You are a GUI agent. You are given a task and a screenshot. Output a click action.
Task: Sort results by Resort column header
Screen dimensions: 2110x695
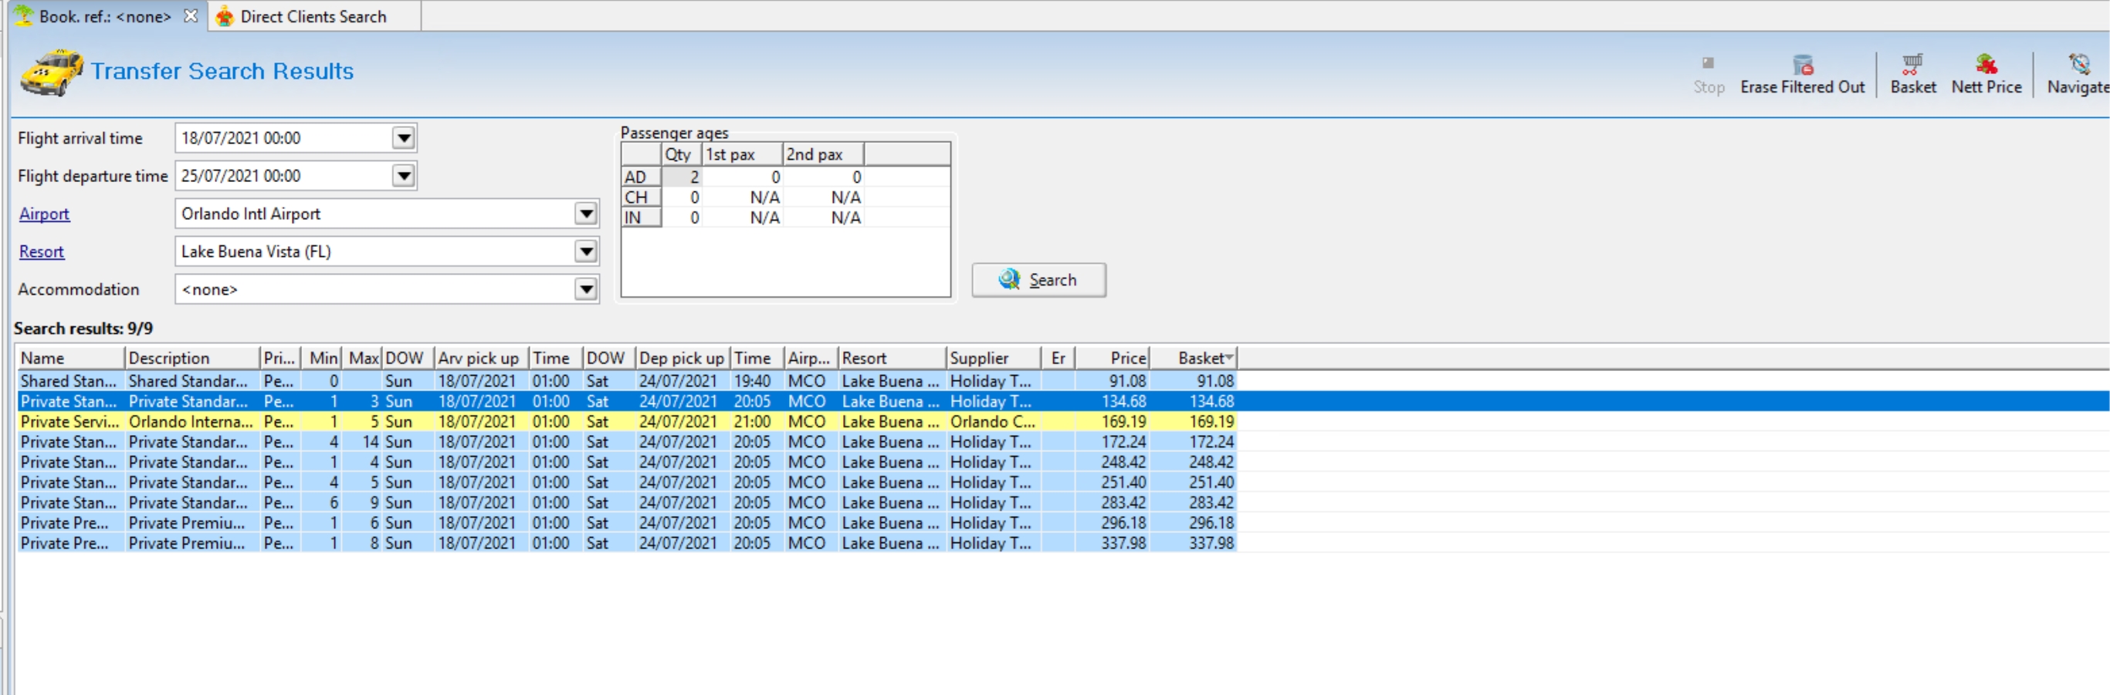click(892, 358)
